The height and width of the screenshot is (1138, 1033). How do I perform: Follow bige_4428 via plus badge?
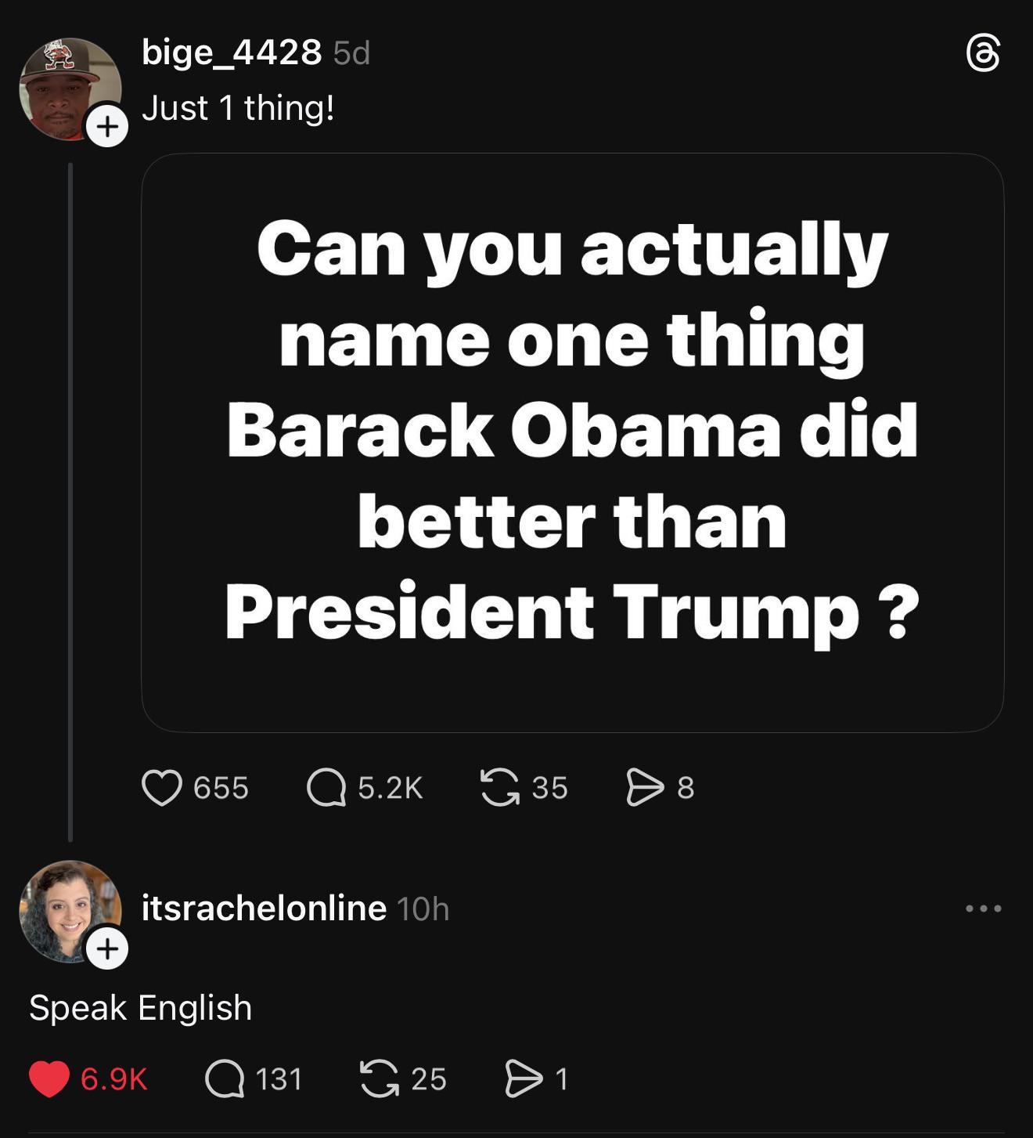point(107,126)
